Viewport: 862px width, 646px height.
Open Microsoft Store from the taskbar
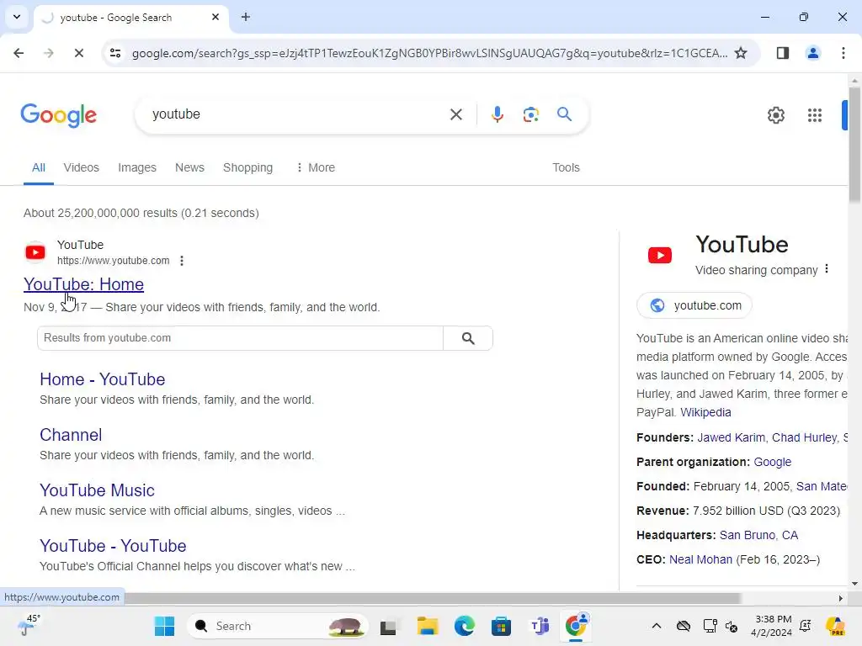tap(501, 626)
